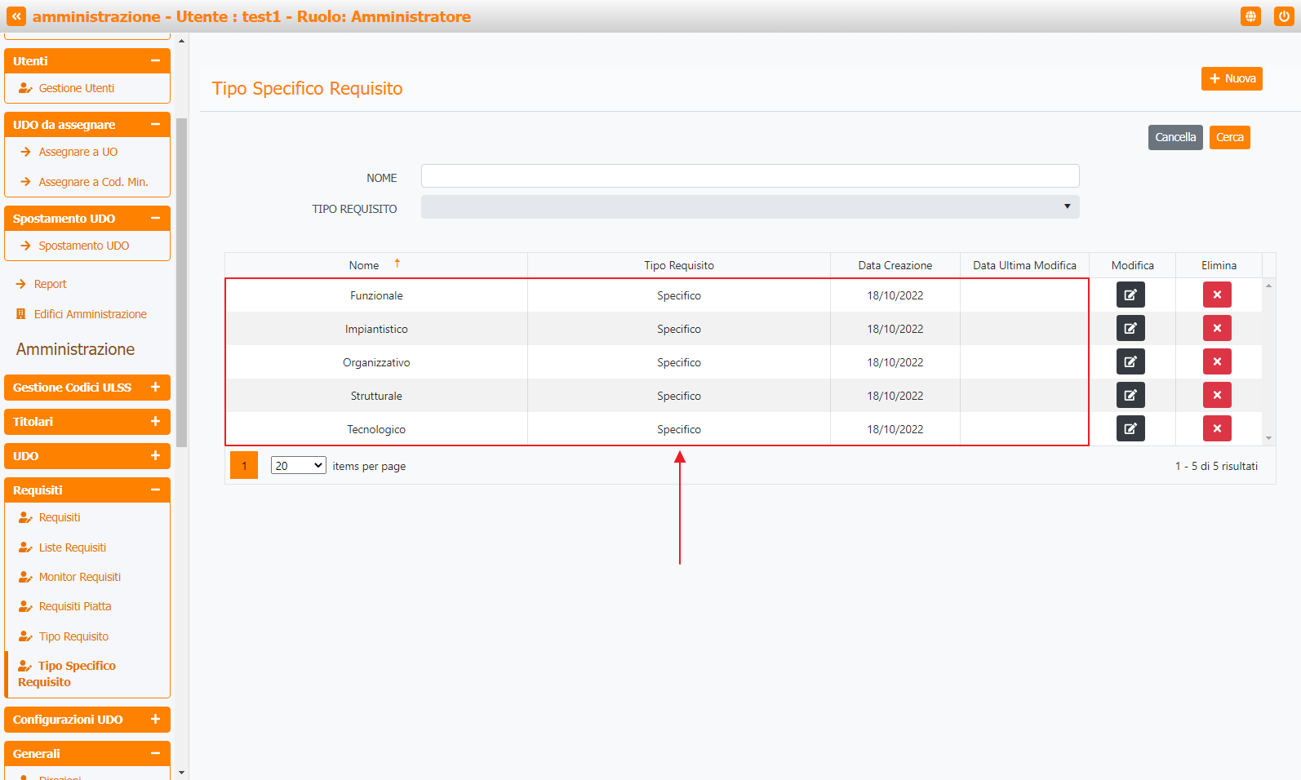Image resolution: width=1301 pixels, height=780 pixels.
Task: Delete the Strutturale row
Action: click(1217, 395)
